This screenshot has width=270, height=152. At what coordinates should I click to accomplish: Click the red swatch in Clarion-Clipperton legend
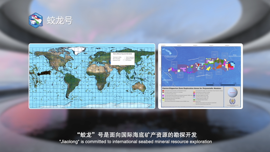[x=163, y=91]
